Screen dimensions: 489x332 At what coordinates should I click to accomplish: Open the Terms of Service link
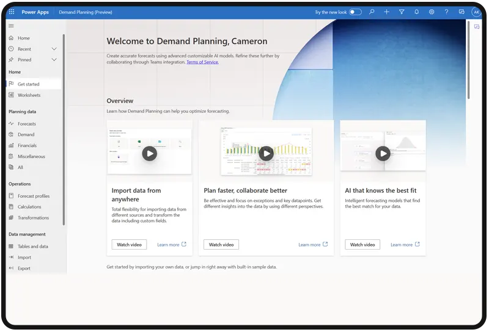202,62
